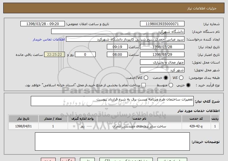Image resolution: width=228 pixels, height=161 pixels.
Task: Click the کد خدمت column header
Action: (x=196, y=119)
